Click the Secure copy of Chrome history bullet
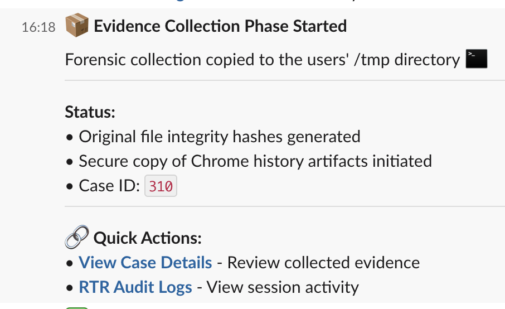505x309 pixels. click(255, 161)
